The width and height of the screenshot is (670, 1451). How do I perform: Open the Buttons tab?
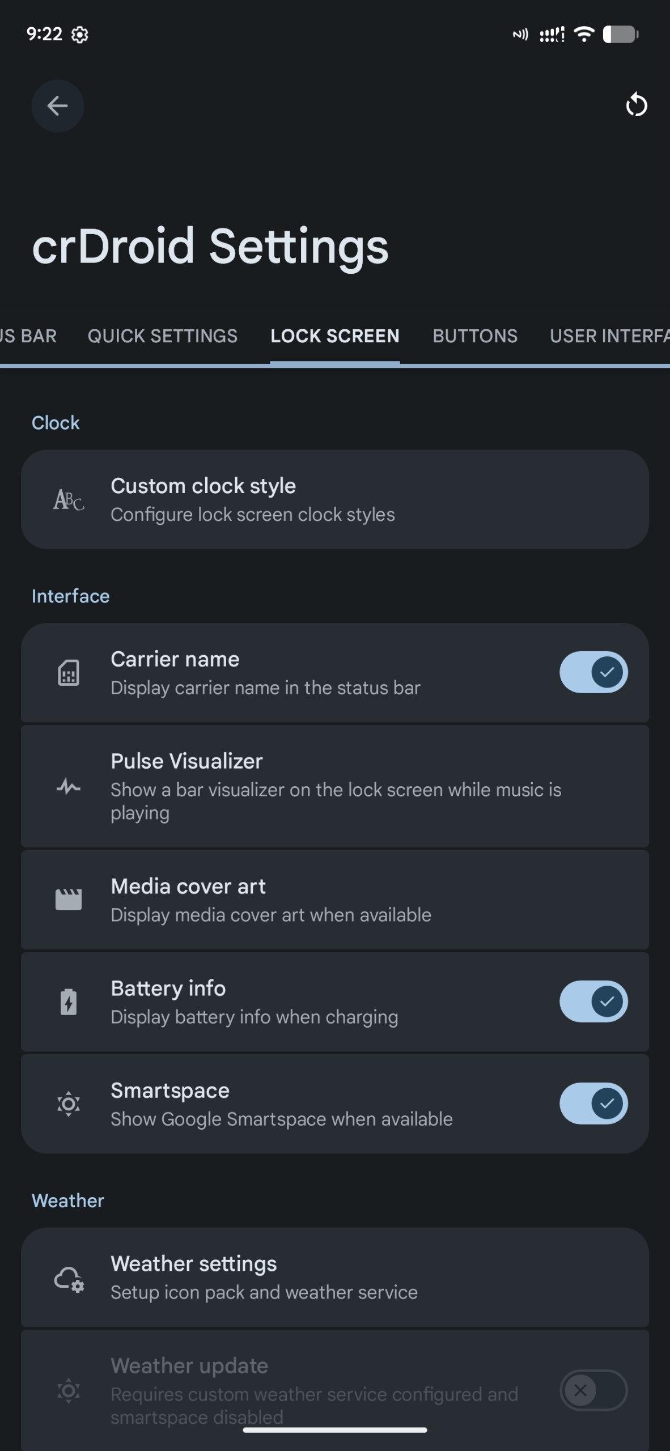tap(475, 336)
